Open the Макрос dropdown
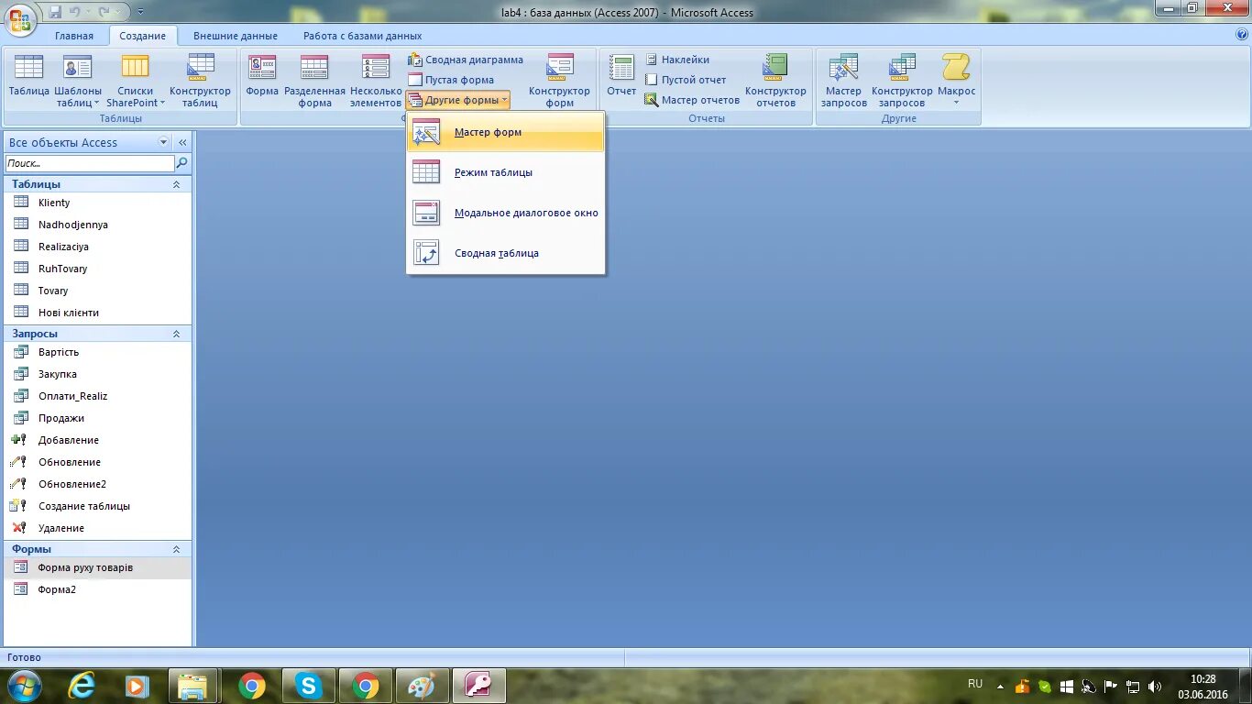The image size is (1252, 704). click(x=956, y=81)
